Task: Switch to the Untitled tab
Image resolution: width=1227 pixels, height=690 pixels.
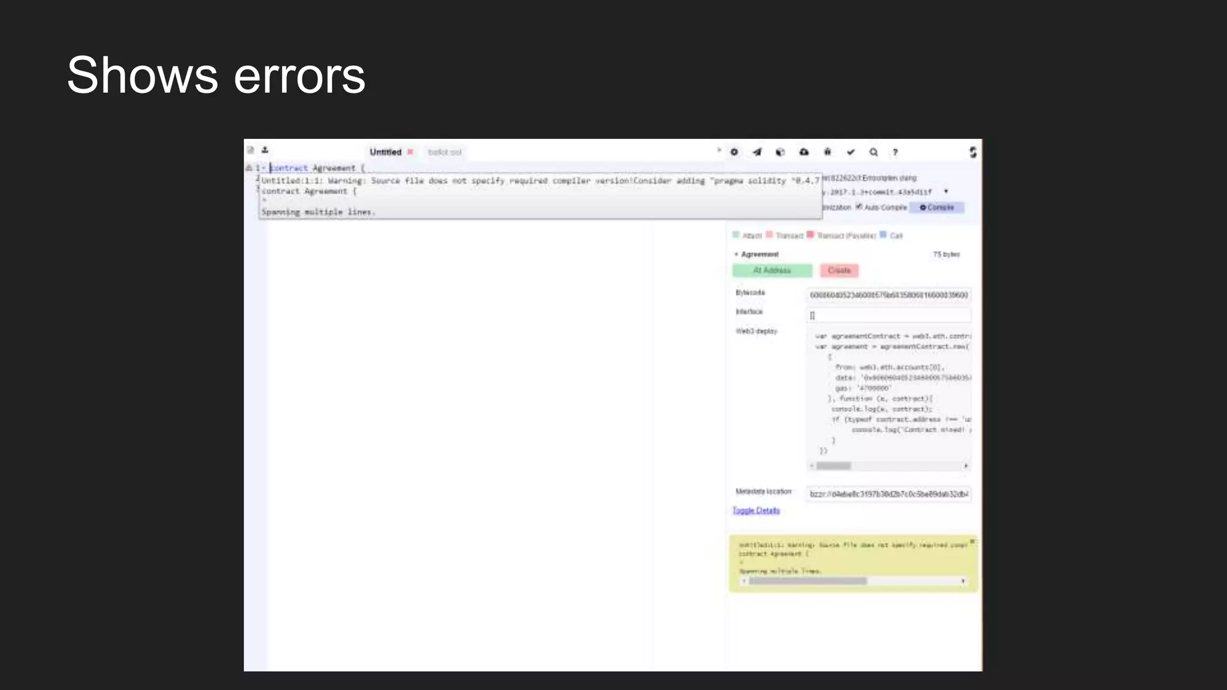Action: [x=385, y=152]
